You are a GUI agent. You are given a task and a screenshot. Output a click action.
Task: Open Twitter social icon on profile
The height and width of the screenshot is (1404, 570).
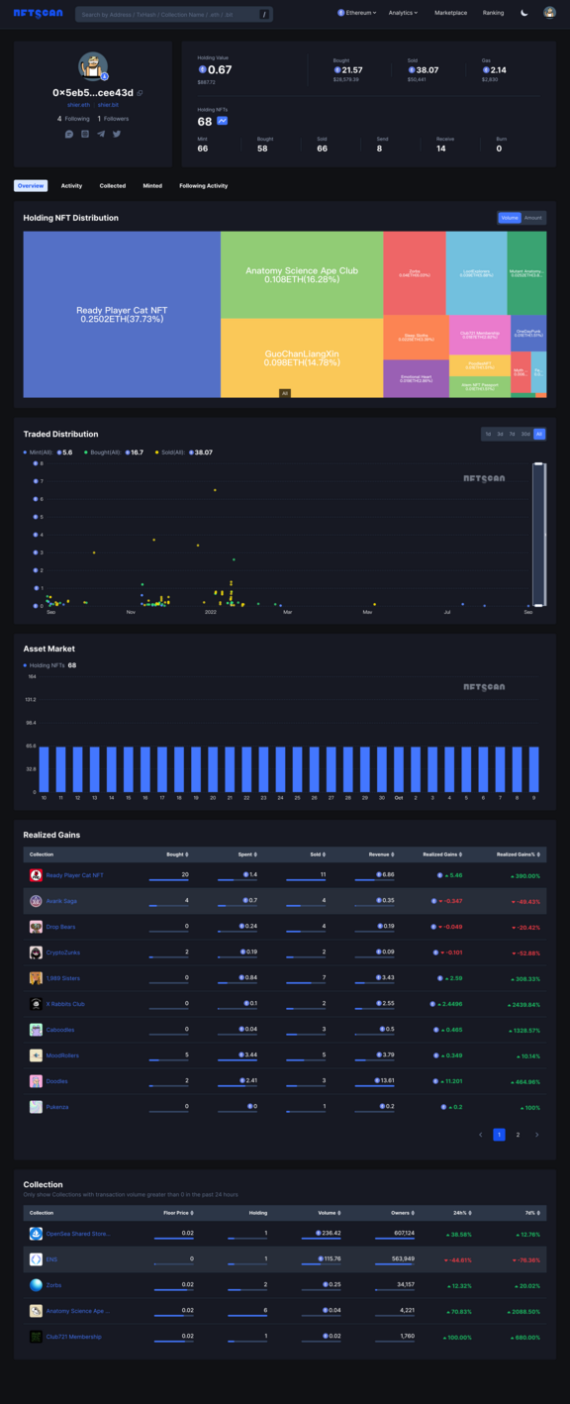coord(117,134)
